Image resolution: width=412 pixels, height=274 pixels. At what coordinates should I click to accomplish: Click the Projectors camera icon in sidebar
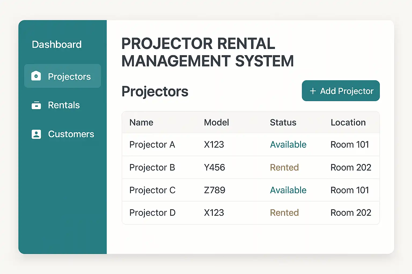pyautogui.click(x=36, y=76)
